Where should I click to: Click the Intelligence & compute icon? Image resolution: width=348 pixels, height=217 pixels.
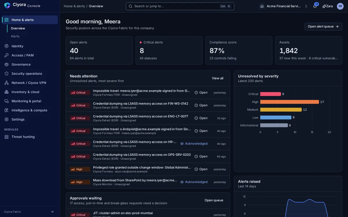pyautogui.click(x=6, y=110)
